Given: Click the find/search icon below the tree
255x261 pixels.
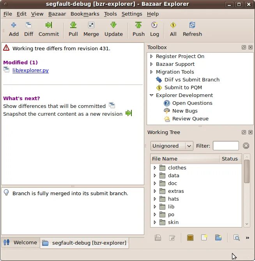Looking at the screenshot, I should (237, 238).
